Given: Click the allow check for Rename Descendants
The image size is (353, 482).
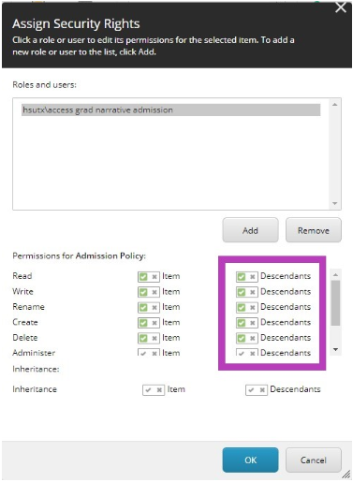Looking at the screenshot, I should coord(242,308).
